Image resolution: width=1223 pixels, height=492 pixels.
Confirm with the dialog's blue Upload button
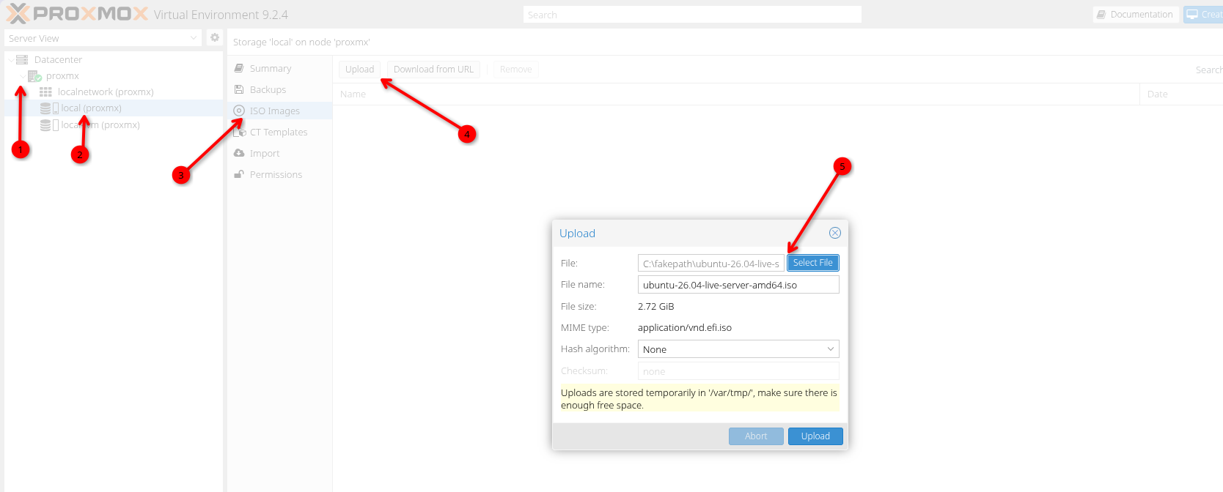[x=815, y=436]
